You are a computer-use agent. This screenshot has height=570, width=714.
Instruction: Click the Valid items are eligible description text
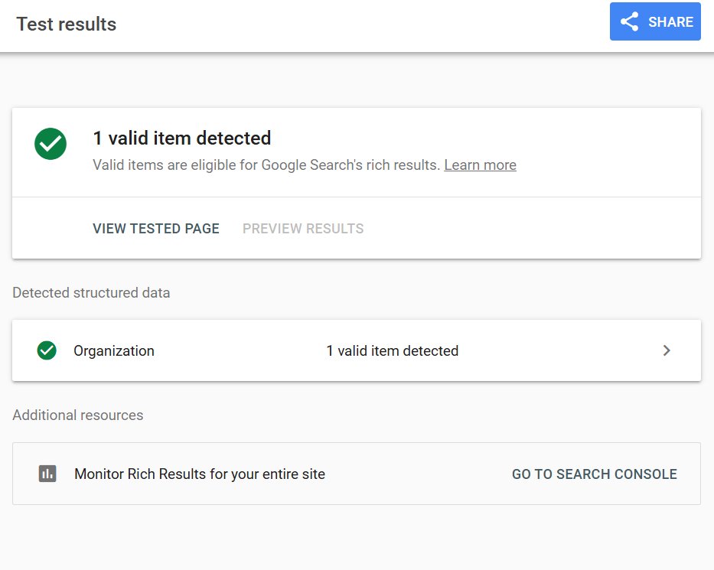click(266, 164)
